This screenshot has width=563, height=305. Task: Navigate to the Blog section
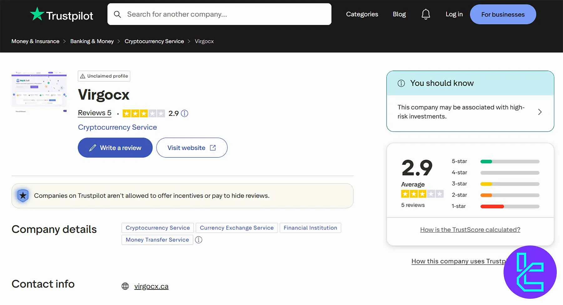coord(399,14)
